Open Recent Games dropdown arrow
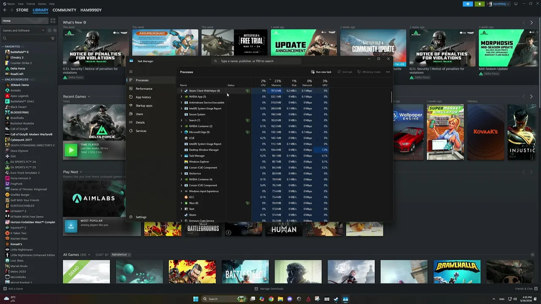The height and width of the screenshot is (304, 541). (89, 97)
